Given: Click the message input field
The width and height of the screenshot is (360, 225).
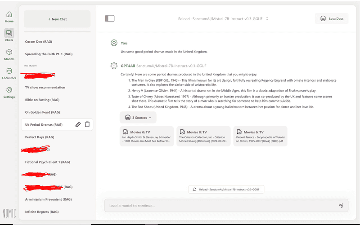Looking at the screenshot, I should 226,206.
